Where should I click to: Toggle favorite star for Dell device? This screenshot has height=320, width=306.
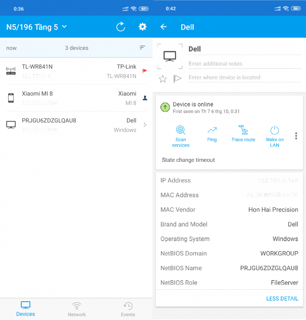coord(162,79)
